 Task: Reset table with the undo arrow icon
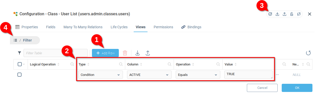(308, 53)
